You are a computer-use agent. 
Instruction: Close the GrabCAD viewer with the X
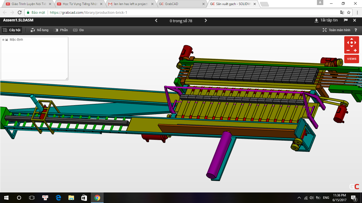coord(355,20)
